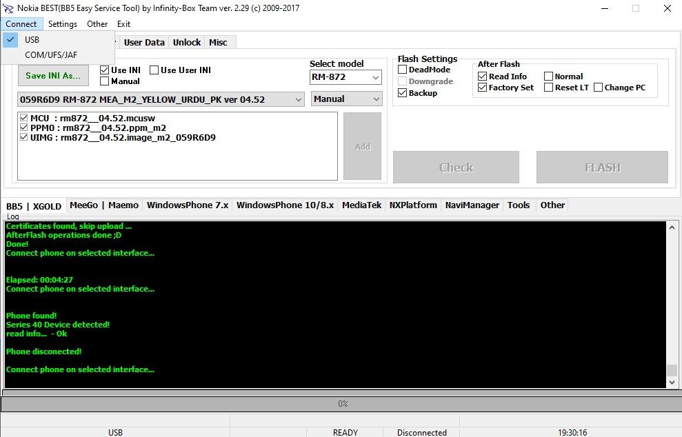The width and height of the screenshot is (682, 437).
Task: Click the 0% progress bar
Action: [x=341, y=403]
